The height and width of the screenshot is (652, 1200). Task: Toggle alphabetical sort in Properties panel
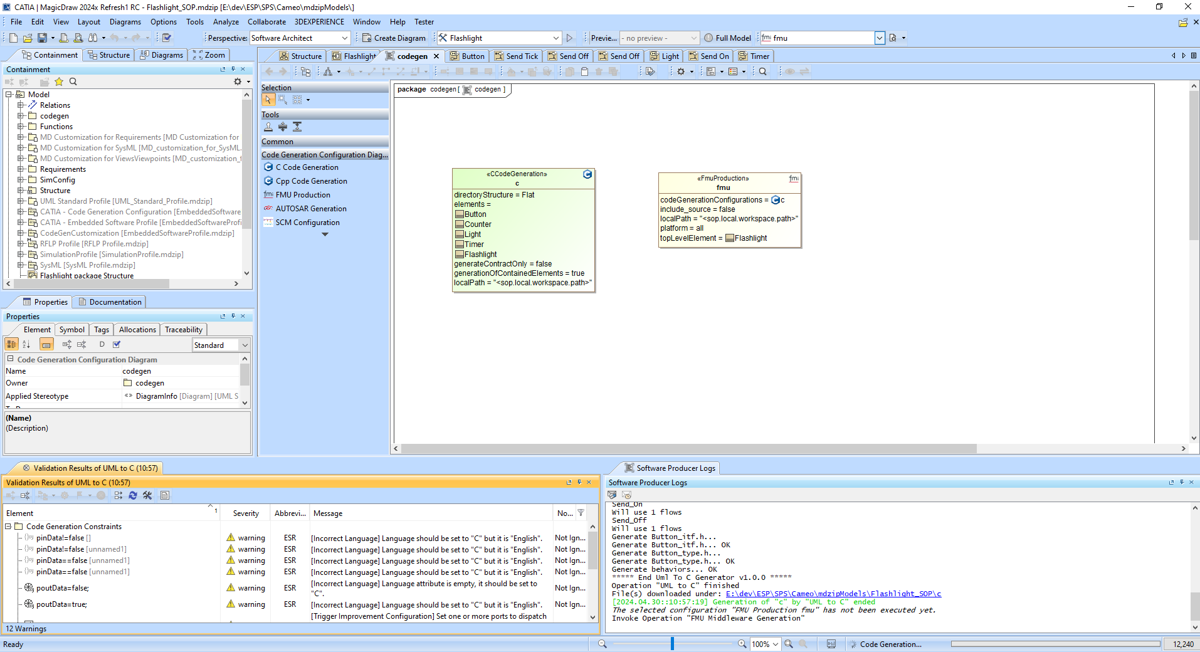coord(26,344)
